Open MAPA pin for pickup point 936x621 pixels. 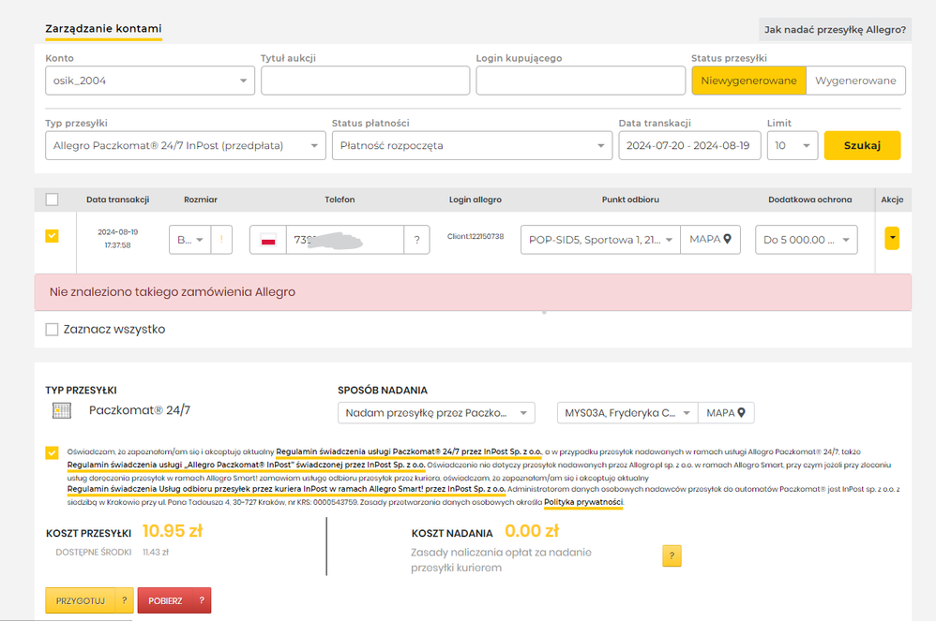click(x=710, y=240)
